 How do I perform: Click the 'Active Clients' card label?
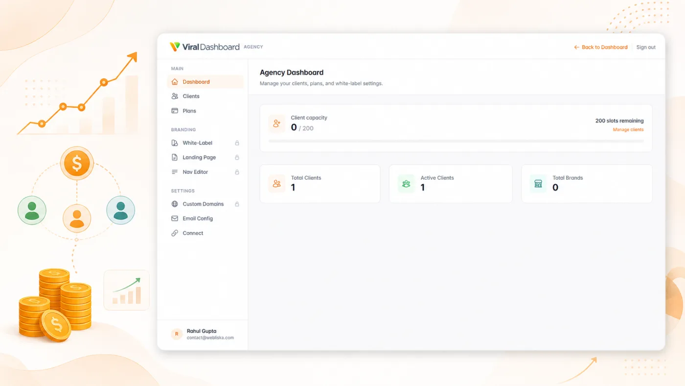pyautogui.click(x=437, y=178)
